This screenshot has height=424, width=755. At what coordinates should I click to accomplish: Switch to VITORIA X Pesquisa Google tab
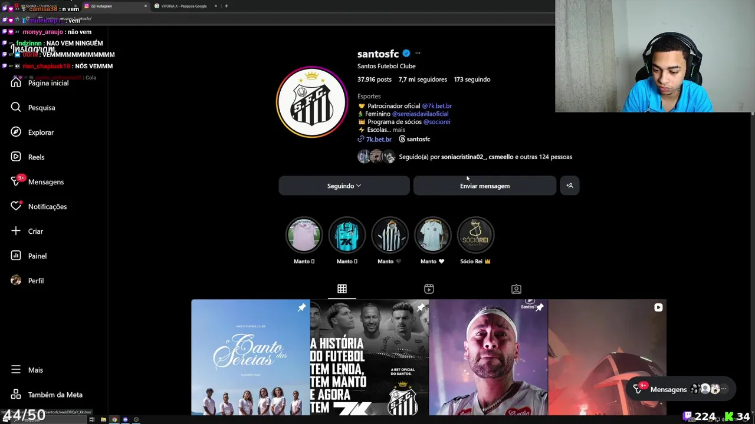185,6
